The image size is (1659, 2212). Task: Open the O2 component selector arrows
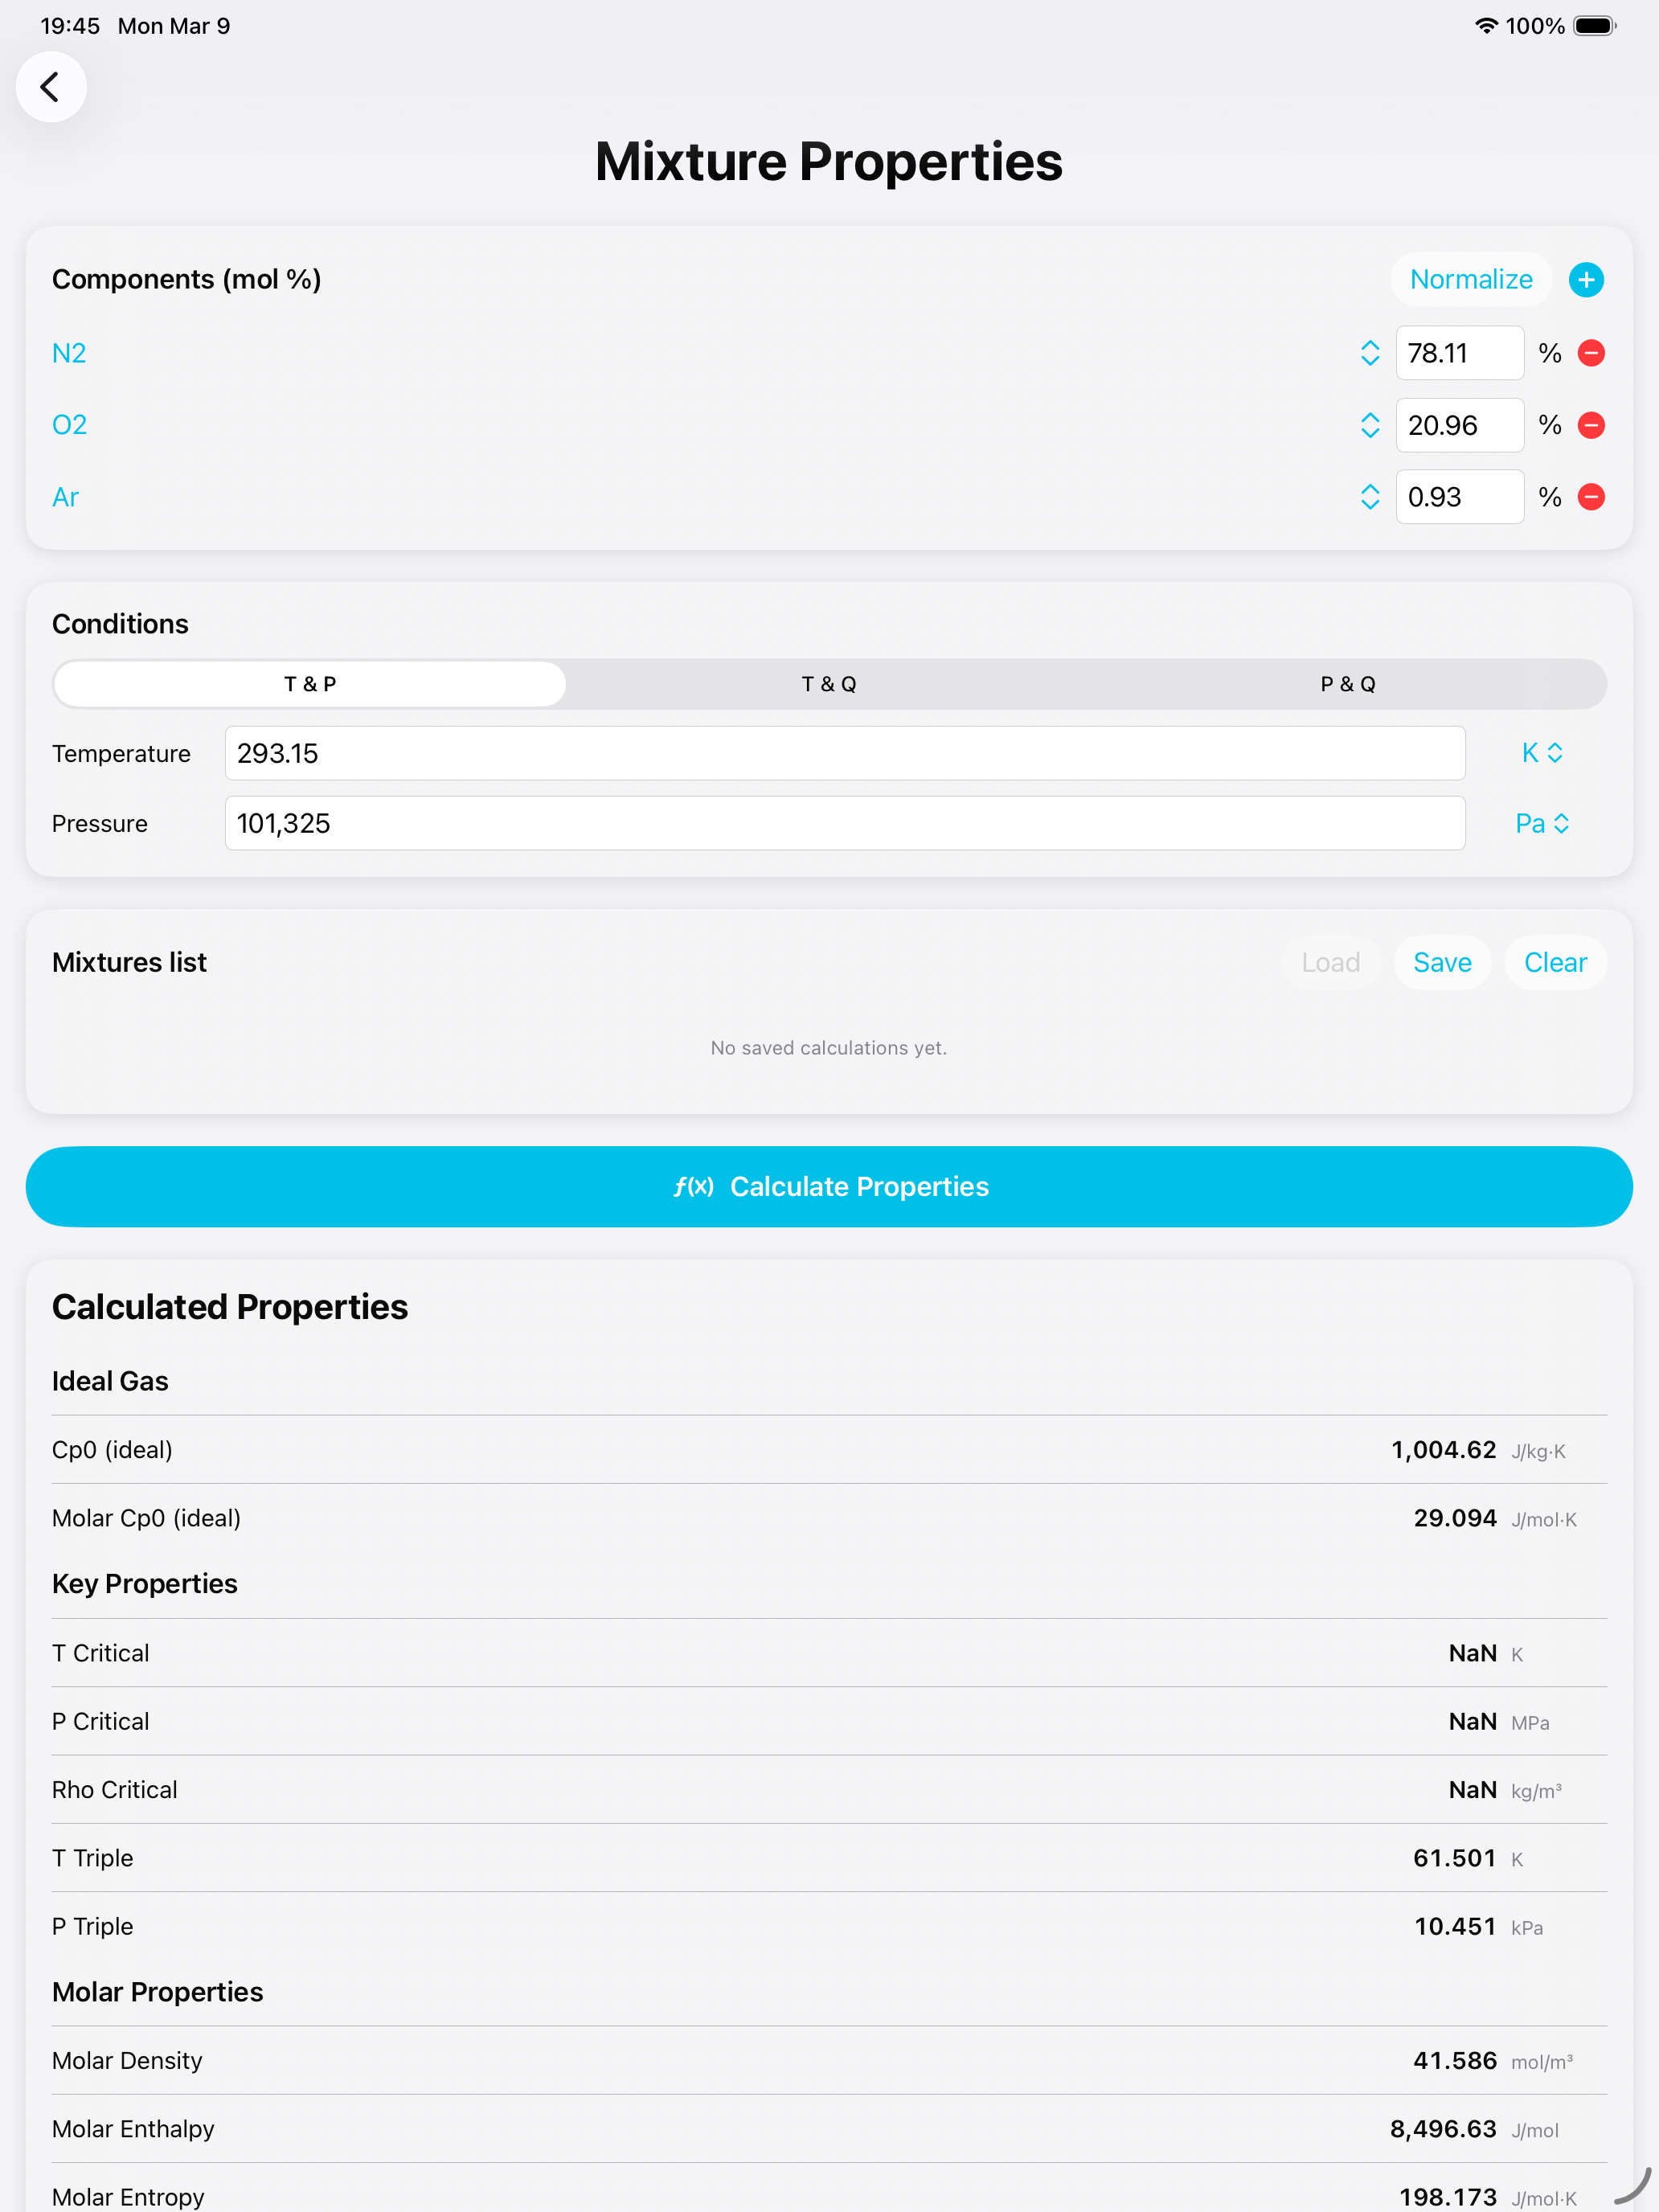(x=1369, y=425)
